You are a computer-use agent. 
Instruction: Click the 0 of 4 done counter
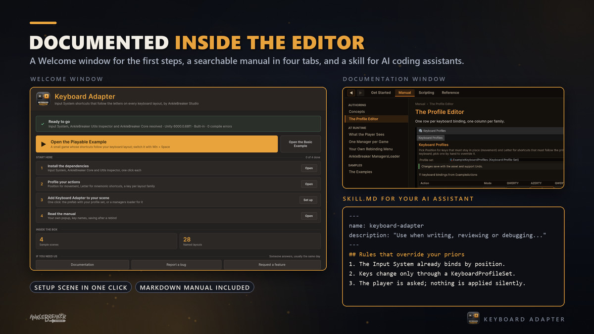coord(313,157)
